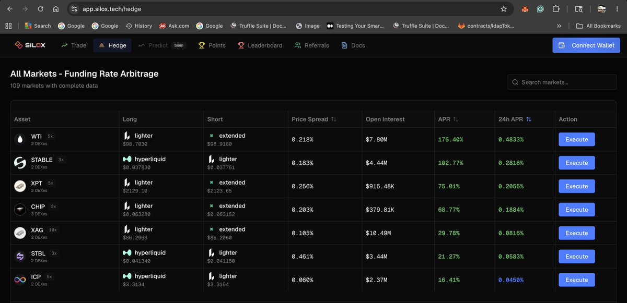
Task: Go back using the browser back arrow
Action: pos(9,9)
